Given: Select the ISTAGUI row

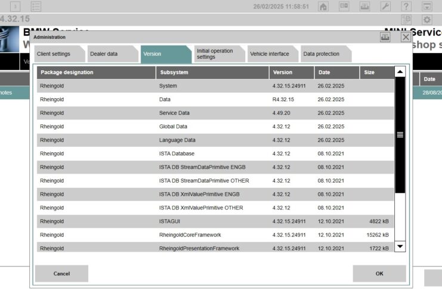Looking at the screenshot, I should (x=215, y=221).
